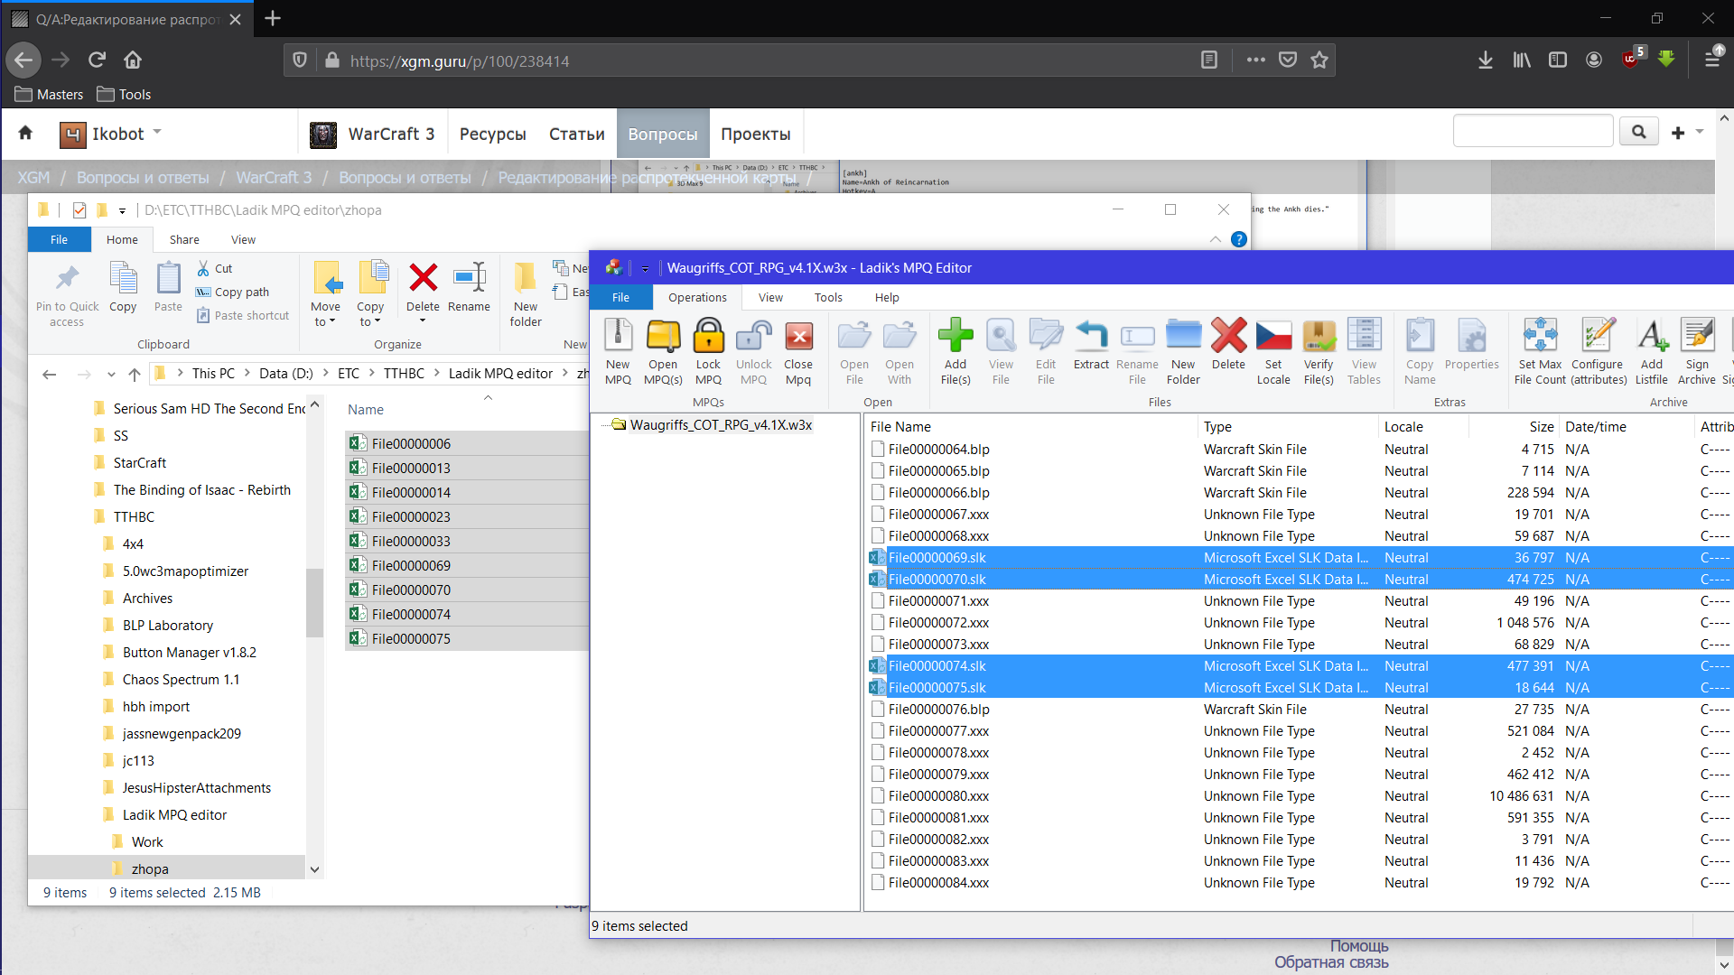Click Delete red X in Explorer ribbon
Image resolution: width=1734 pixels, height=975 pixels.
click(424, 278)
